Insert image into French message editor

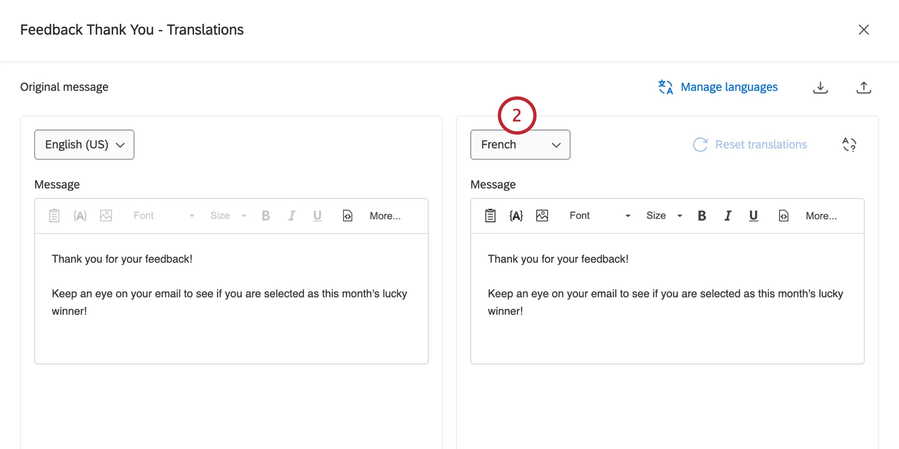point(542,216)
